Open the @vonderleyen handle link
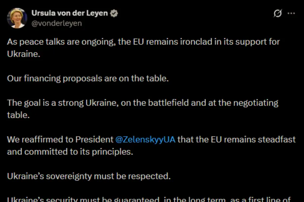The image size is (304, 202). coord(57,23)
